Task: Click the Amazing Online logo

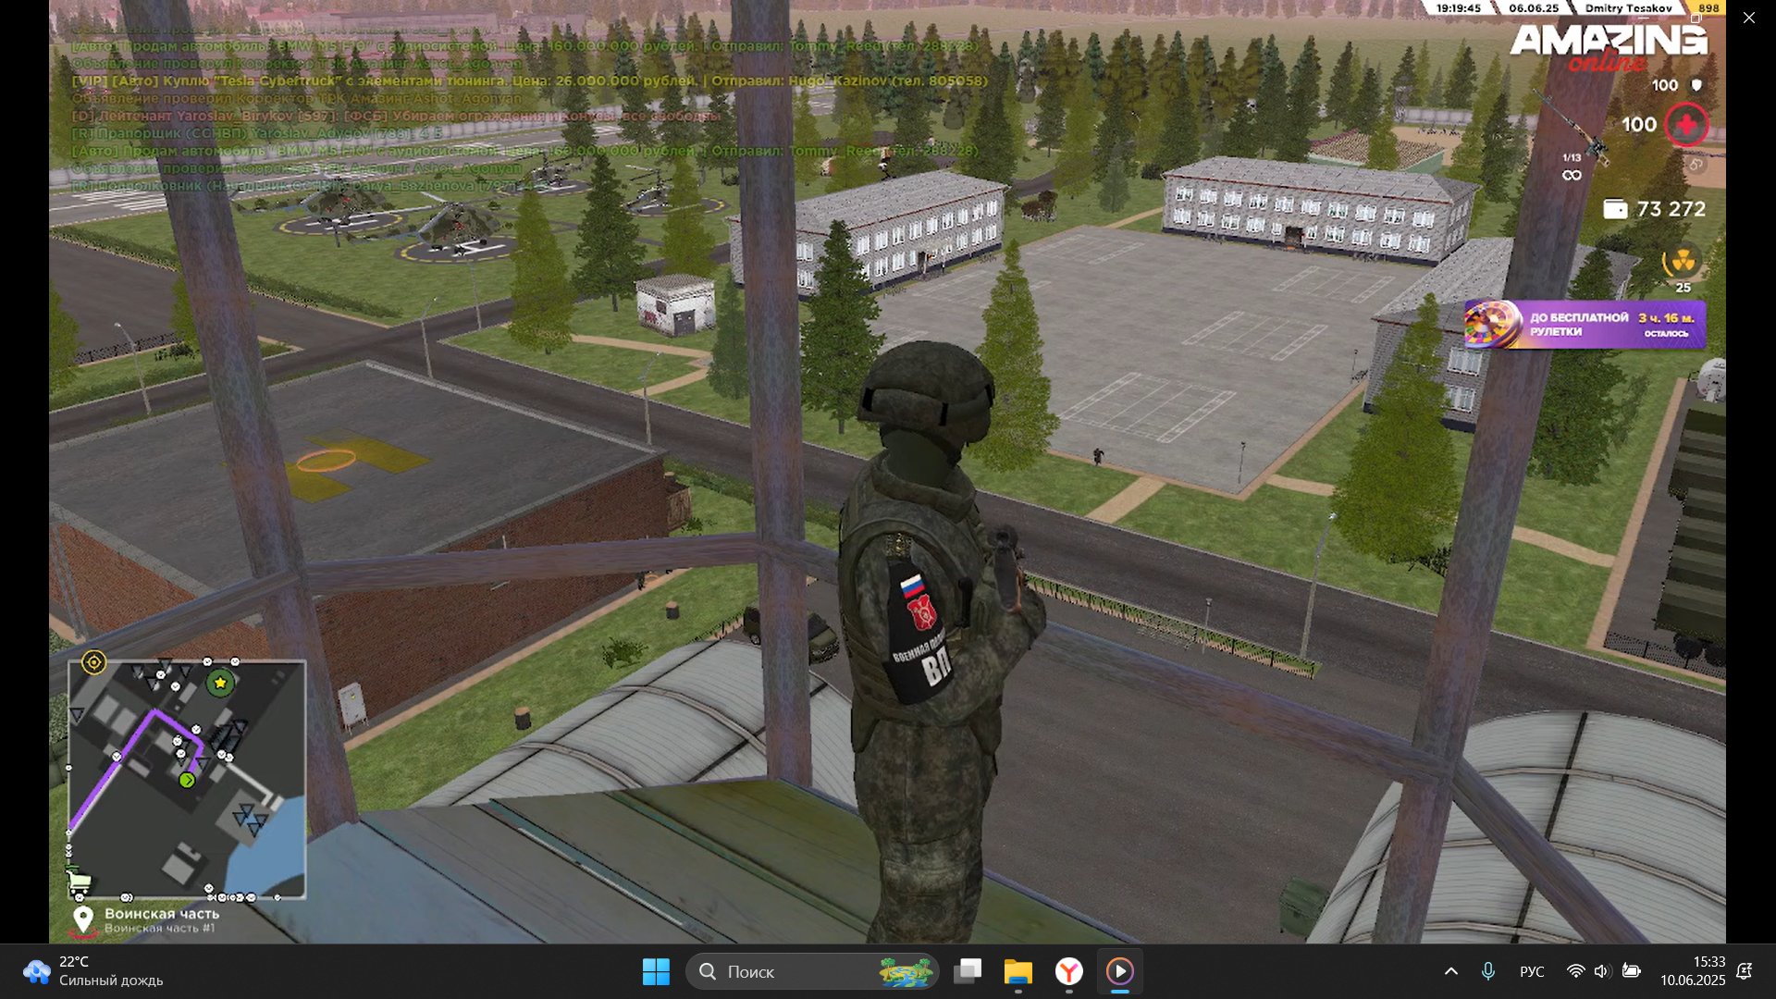Action: pyautogui.click(x=1608, y=46)
